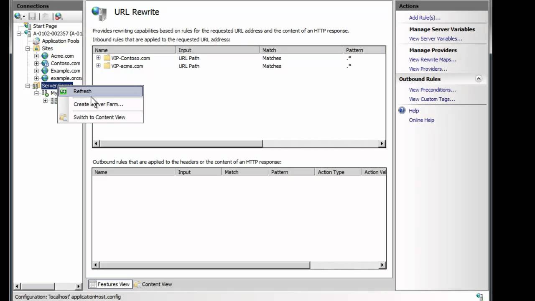535x301 pixels.
Task: Click the Sites folder icon
Action: click(x=37, y=48)
